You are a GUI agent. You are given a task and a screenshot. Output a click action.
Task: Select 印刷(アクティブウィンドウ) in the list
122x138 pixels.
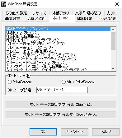tap(58, 29)
